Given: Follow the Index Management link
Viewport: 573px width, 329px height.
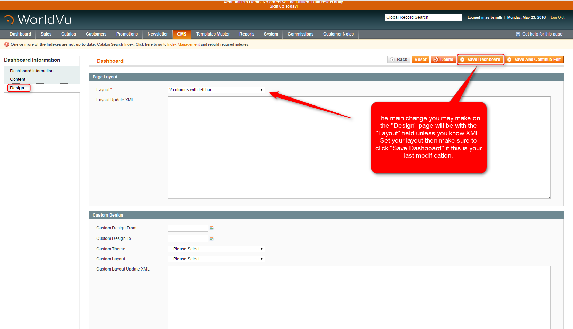Looking at the screenshot, I should (x=183, y=45).
